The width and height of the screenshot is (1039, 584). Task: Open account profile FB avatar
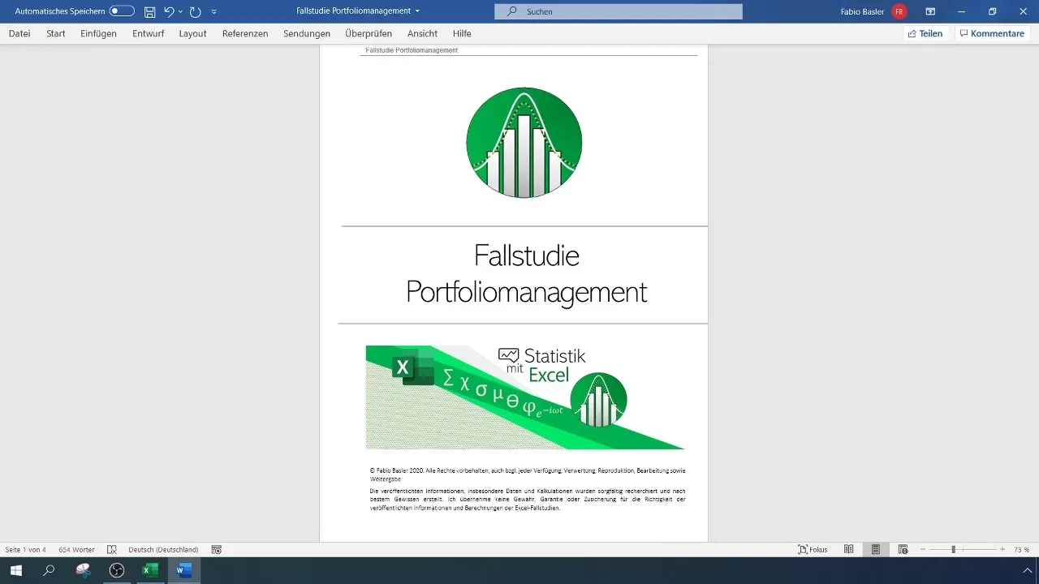pyautogui.click(x=899, y=11)
